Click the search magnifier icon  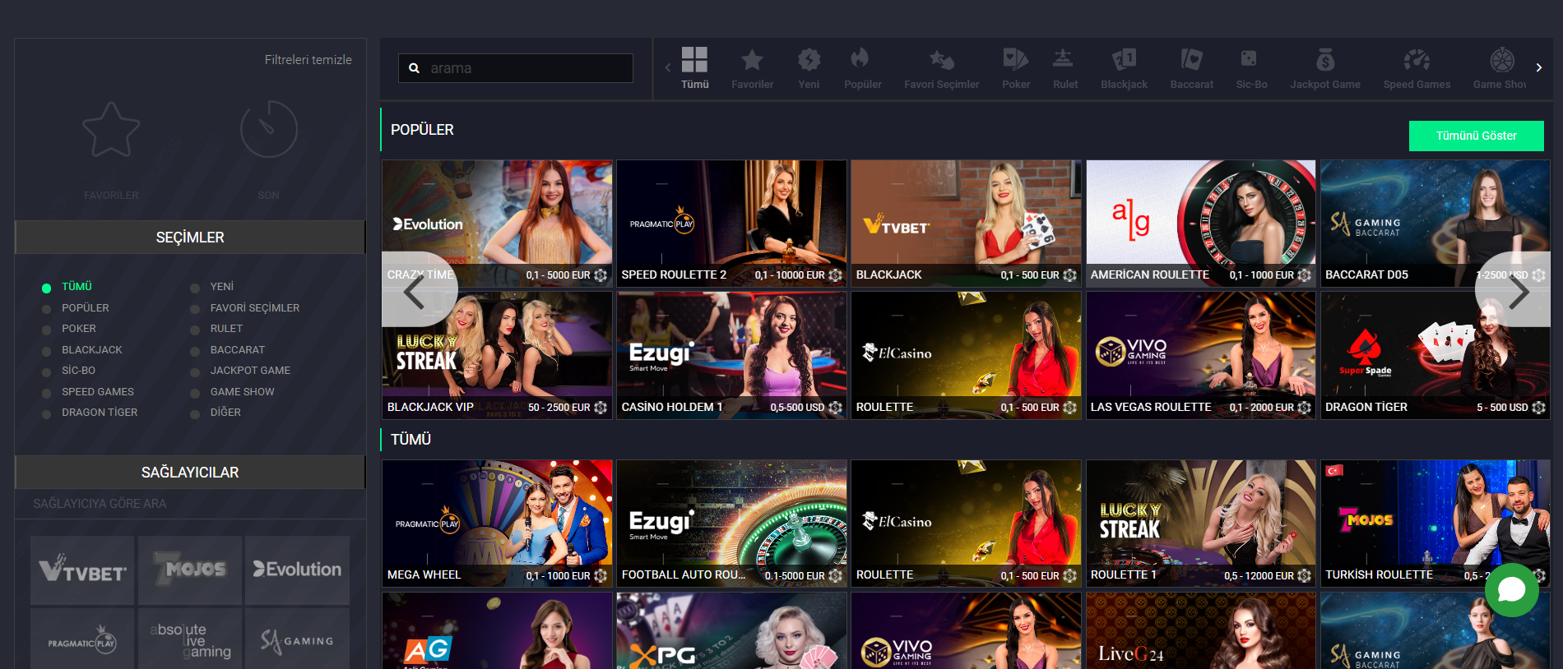tap(415, 68)
